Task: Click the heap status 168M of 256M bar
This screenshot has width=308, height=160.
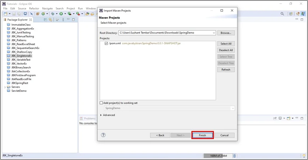Action: click(x=218, y=156)
